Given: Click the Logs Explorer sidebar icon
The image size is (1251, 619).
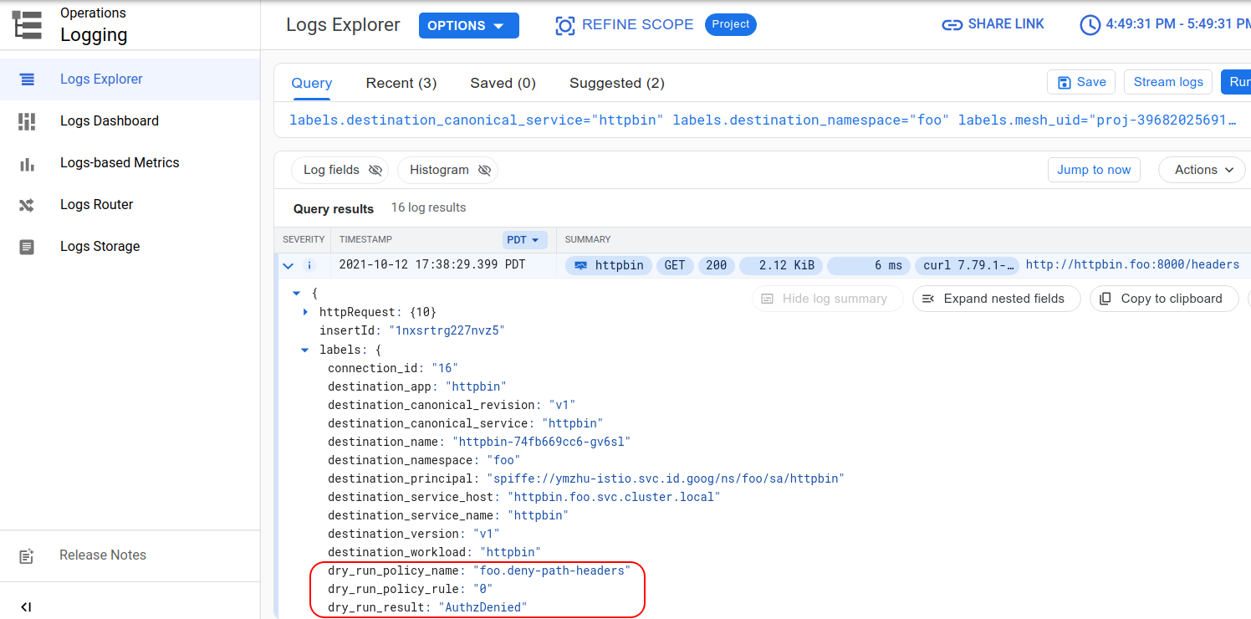Looking at the screenshot, I should pos(27,79).
